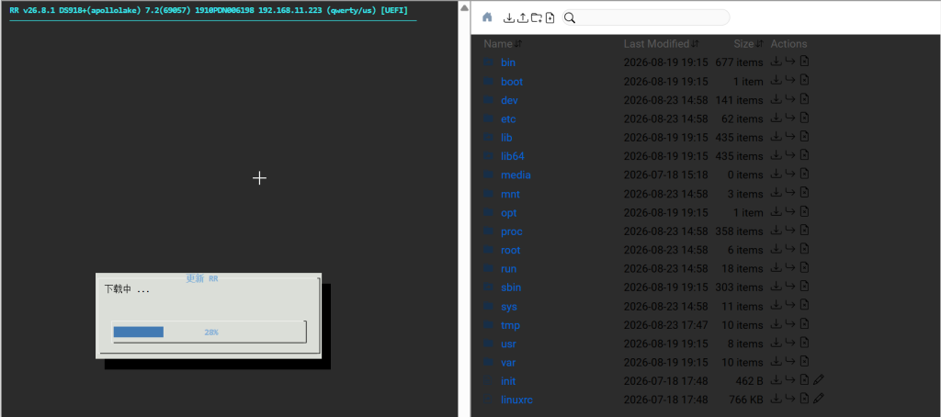This screenshot has height=417, width=941.
Task: Click the tmp folder date '2026-08-23 17:47'
Action: click(665, 325)
